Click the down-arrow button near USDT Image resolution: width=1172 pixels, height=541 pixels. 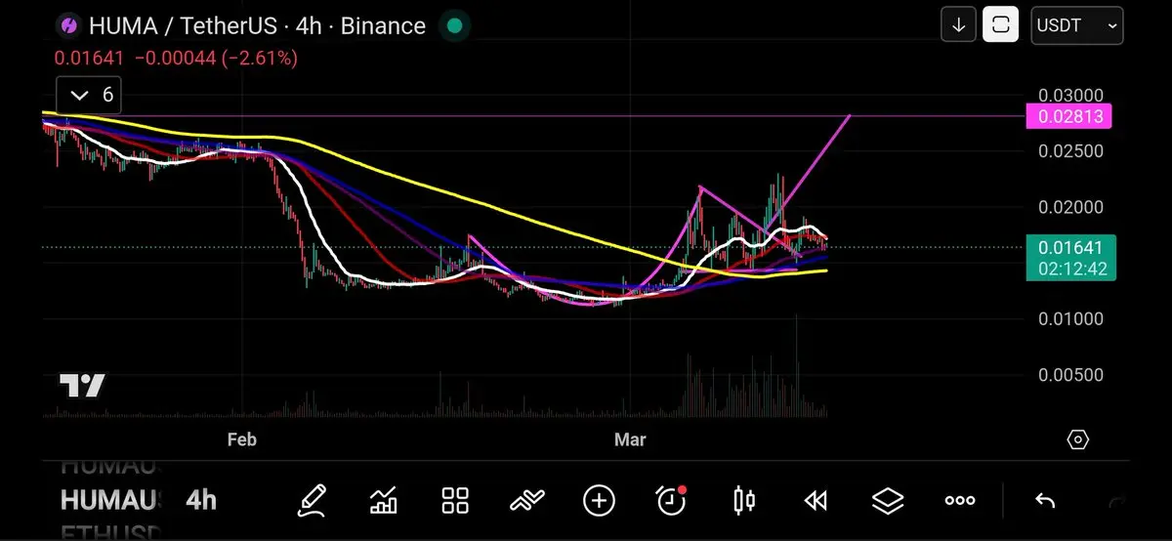[x=959, y=25]
